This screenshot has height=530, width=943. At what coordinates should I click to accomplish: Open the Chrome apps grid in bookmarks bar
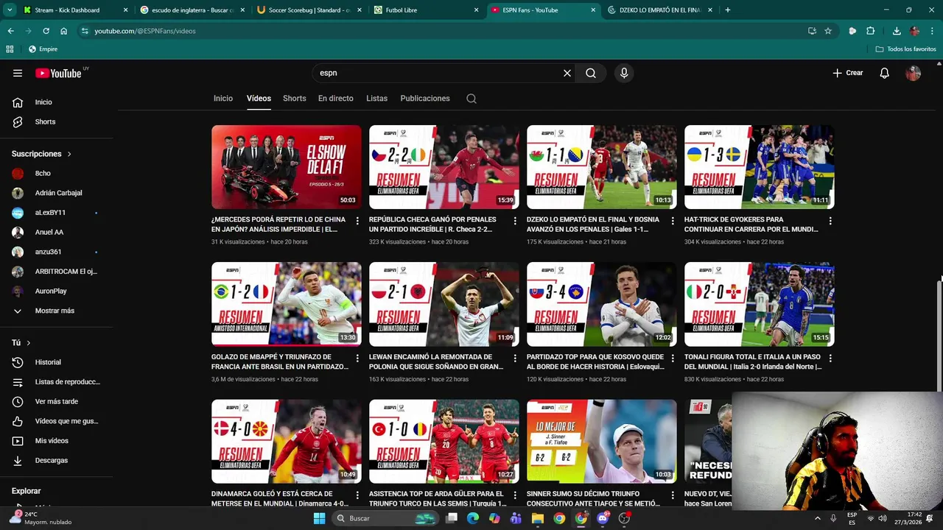[x=10, y=49]
